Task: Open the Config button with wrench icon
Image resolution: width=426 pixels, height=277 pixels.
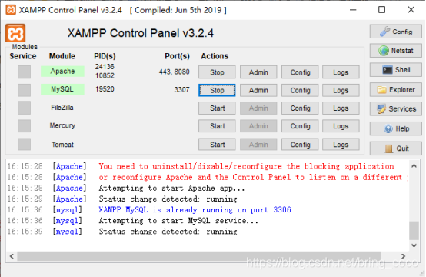Action: [395, 32]
